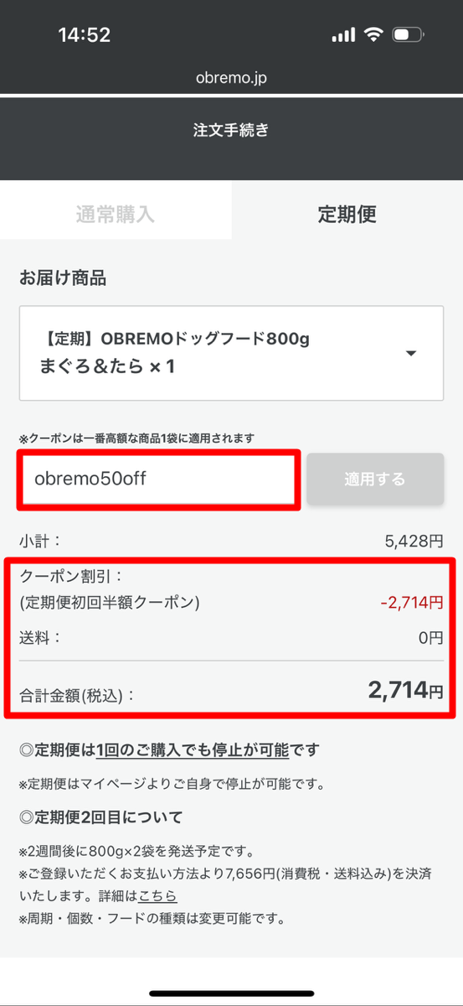
Task: Tap the 注文手続き page header
Action: point(231,131)
